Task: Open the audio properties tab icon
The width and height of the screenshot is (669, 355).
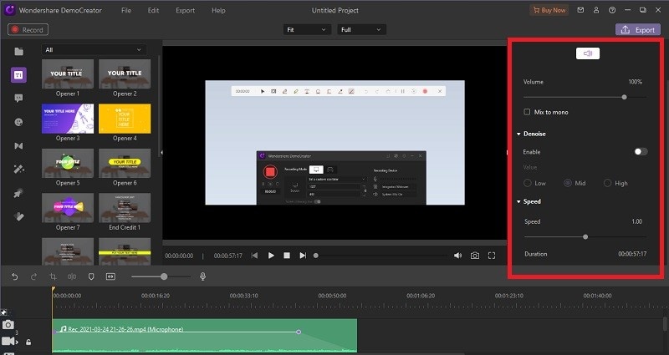Action: [x=588, y=53]
